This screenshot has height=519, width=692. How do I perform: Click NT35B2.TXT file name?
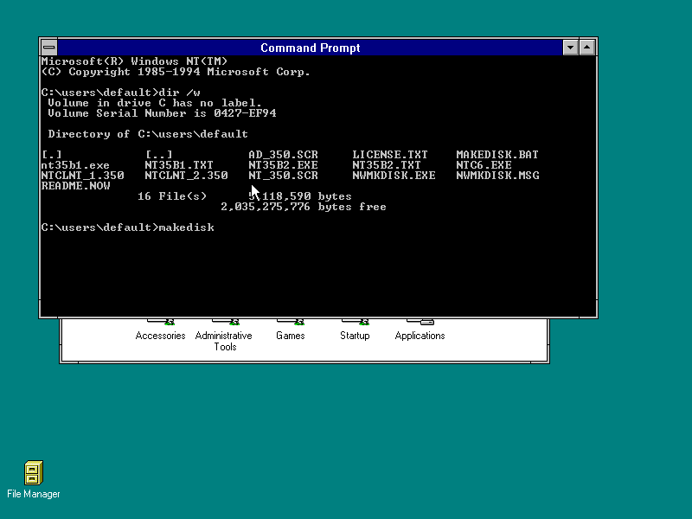pyautogui.click(x=387, y=165)
